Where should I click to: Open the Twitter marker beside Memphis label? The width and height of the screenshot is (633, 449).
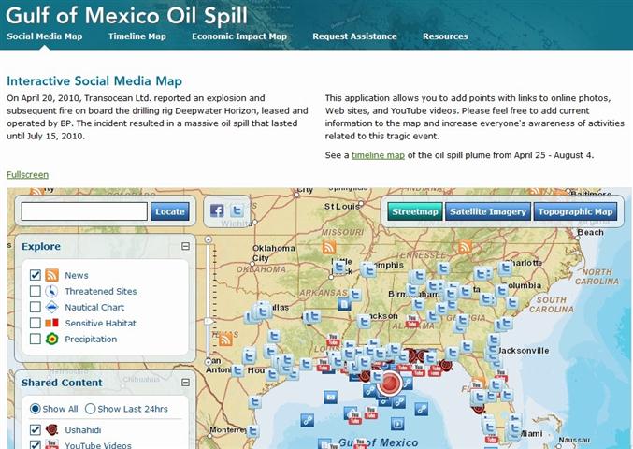368,270
